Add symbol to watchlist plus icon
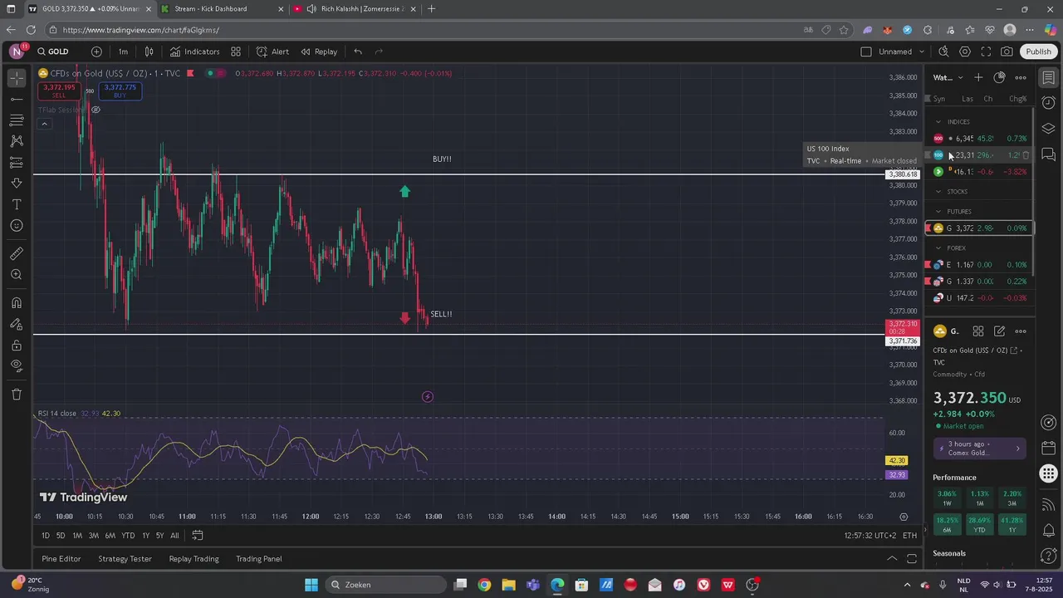Screen dimensions: 1063x598 point(978,77)
